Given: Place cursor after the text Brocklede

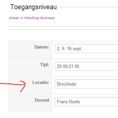Looking at the screenshot, I should pyautogui.click(x=76, y=84).
